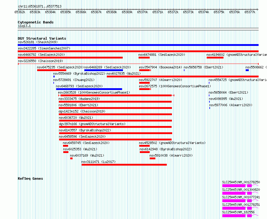Click nsv3333475 (Audano2019) label
Screen dimensions: 267x219
tap(79, 99)
